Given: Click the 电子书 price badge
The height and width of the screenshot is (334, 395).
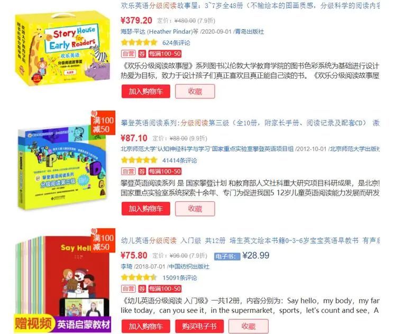Looking at the screenshot, I should [227, 256].
